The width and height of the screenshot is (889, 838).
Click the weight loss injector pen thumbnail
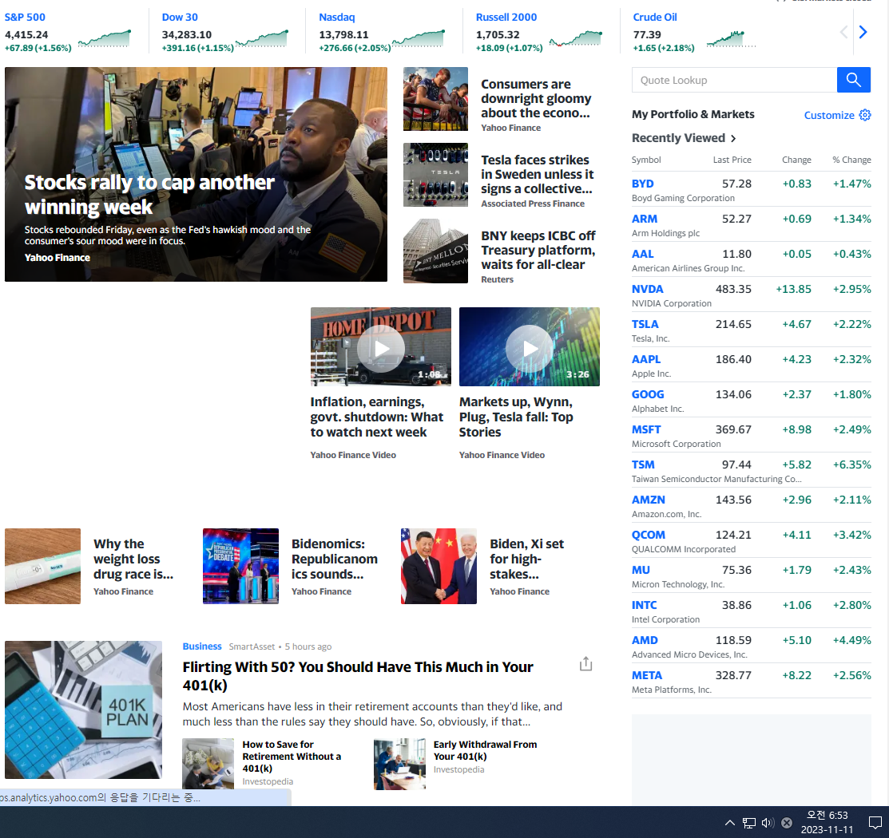[x=42, y=566]
